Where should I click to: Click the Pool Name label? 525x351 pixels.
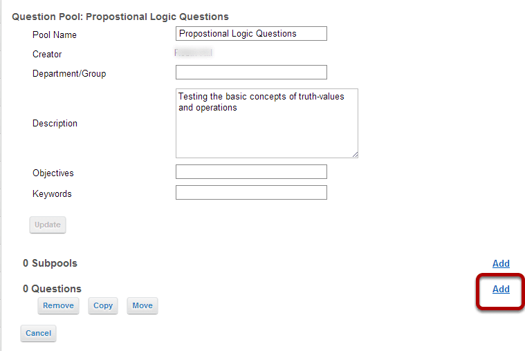pos(55,35)
